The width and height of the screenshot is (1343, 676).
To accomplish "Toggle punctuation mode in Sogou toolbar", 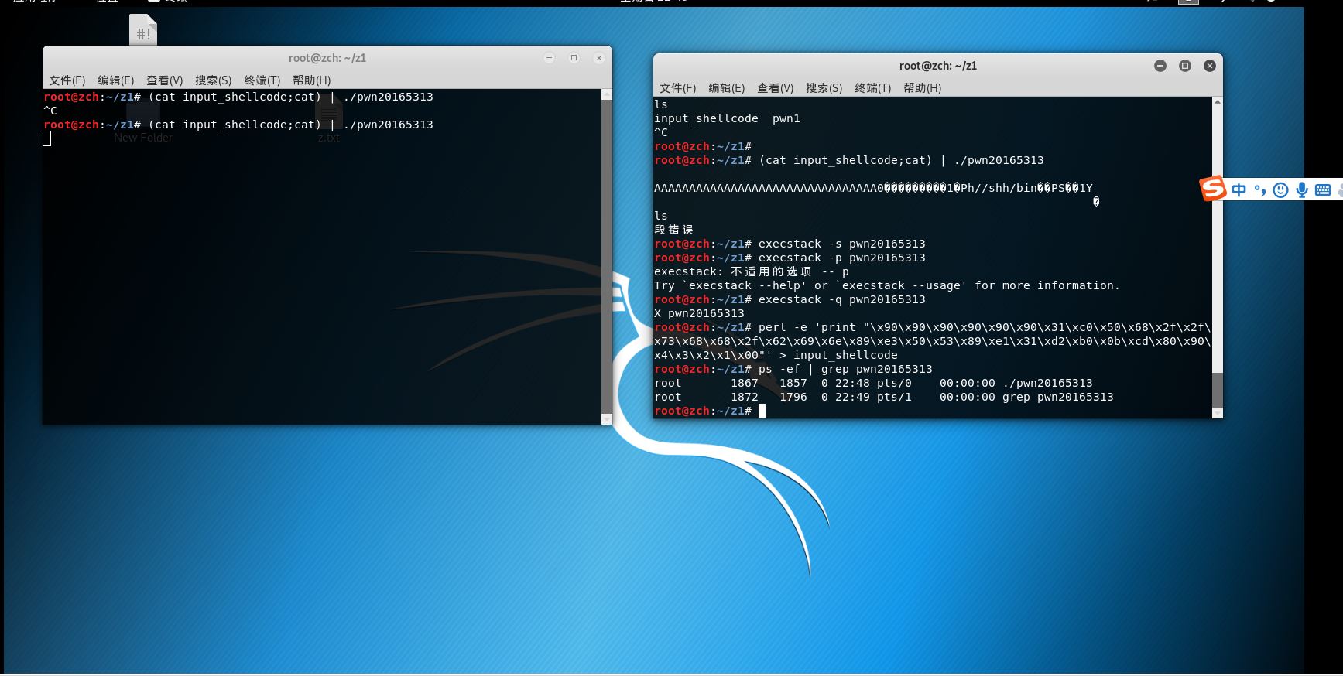I will [x=1260, y=190].
